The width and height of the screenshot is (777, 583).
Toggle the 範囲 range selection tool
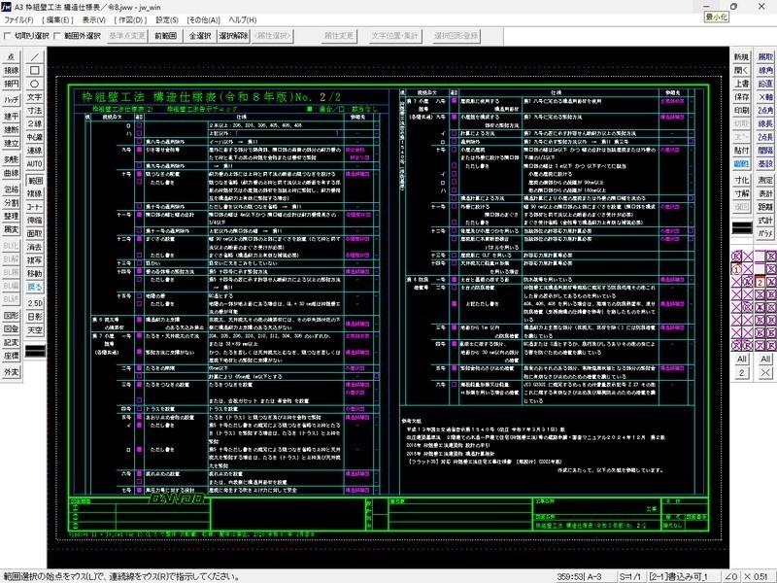[x=35, y=181]
